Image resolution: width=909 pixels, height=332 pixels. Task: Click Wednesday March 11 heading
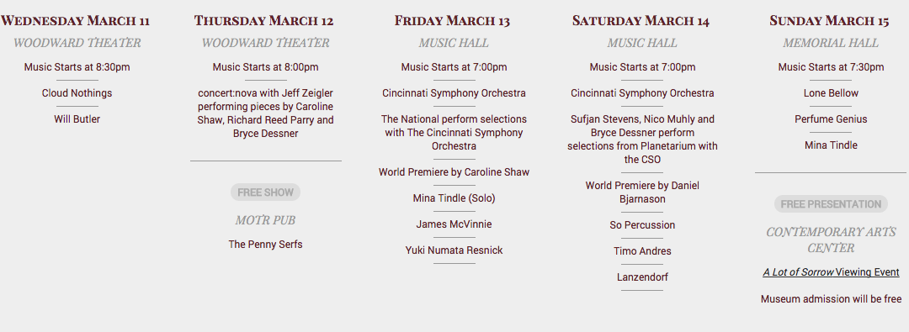coord(76,21)
